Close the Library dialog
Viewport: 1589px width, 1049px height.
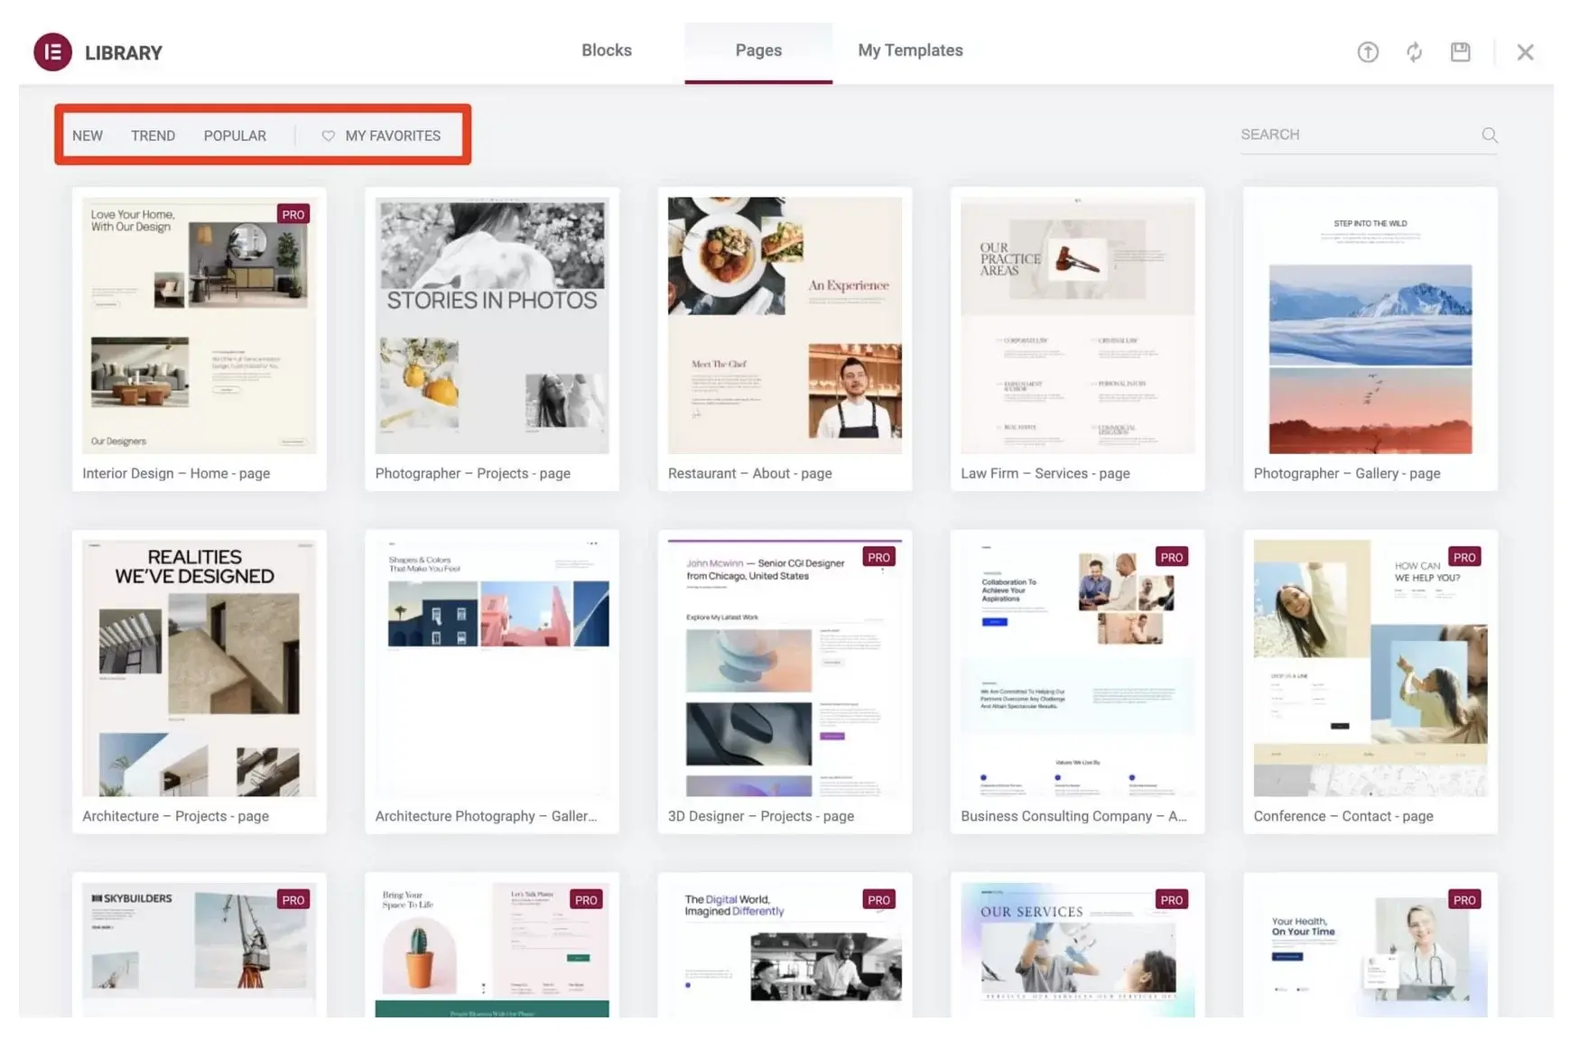tap(1525, 52)
